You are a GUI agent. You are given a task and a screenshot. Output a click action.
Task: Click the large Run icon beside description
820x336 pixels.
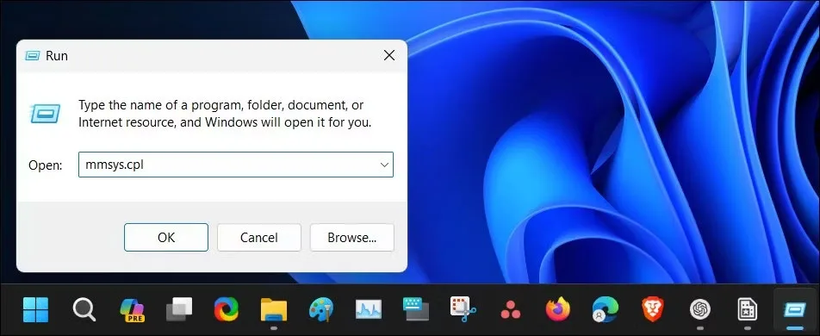(45, 113)
